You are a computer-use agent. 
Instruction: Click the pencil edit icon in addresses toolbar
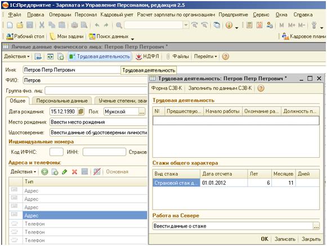click(x=65, y=172)
